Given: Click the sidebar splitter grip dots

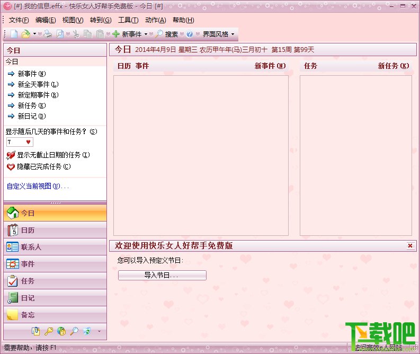Looking at the screenshot, I should click(56, 203).
